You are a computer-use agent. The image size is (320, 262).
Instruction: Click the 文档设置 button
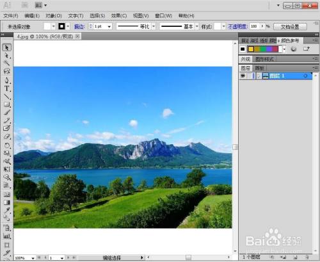[290, 27]
